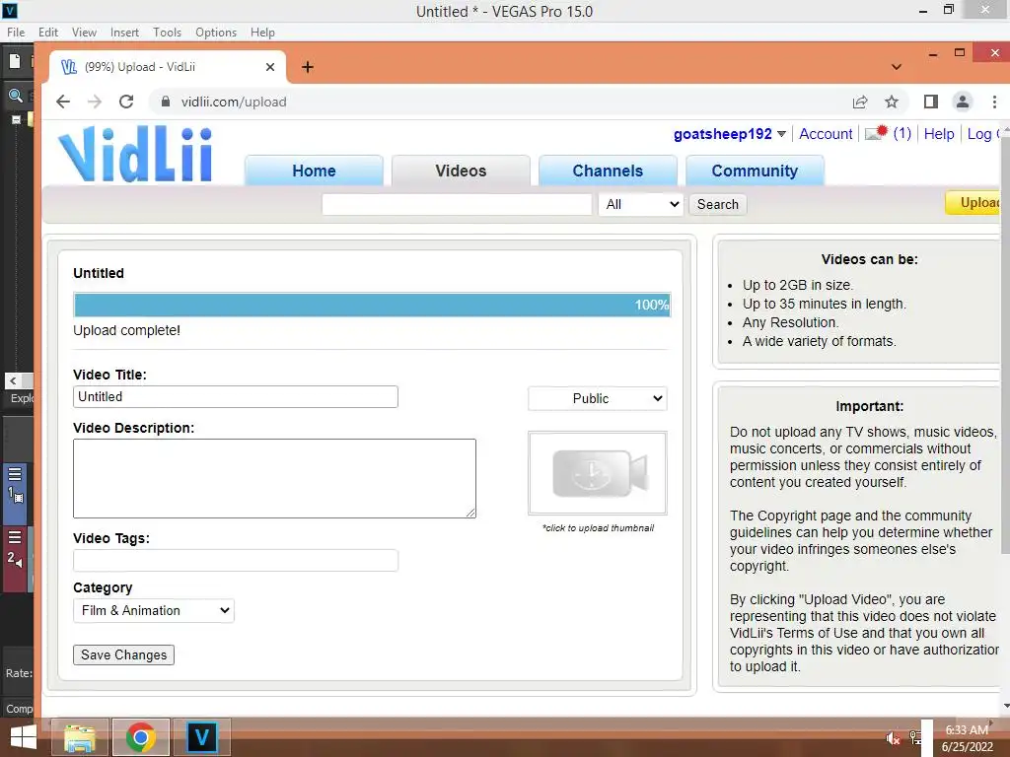Switch to Chrome in the taskbar

141,737
